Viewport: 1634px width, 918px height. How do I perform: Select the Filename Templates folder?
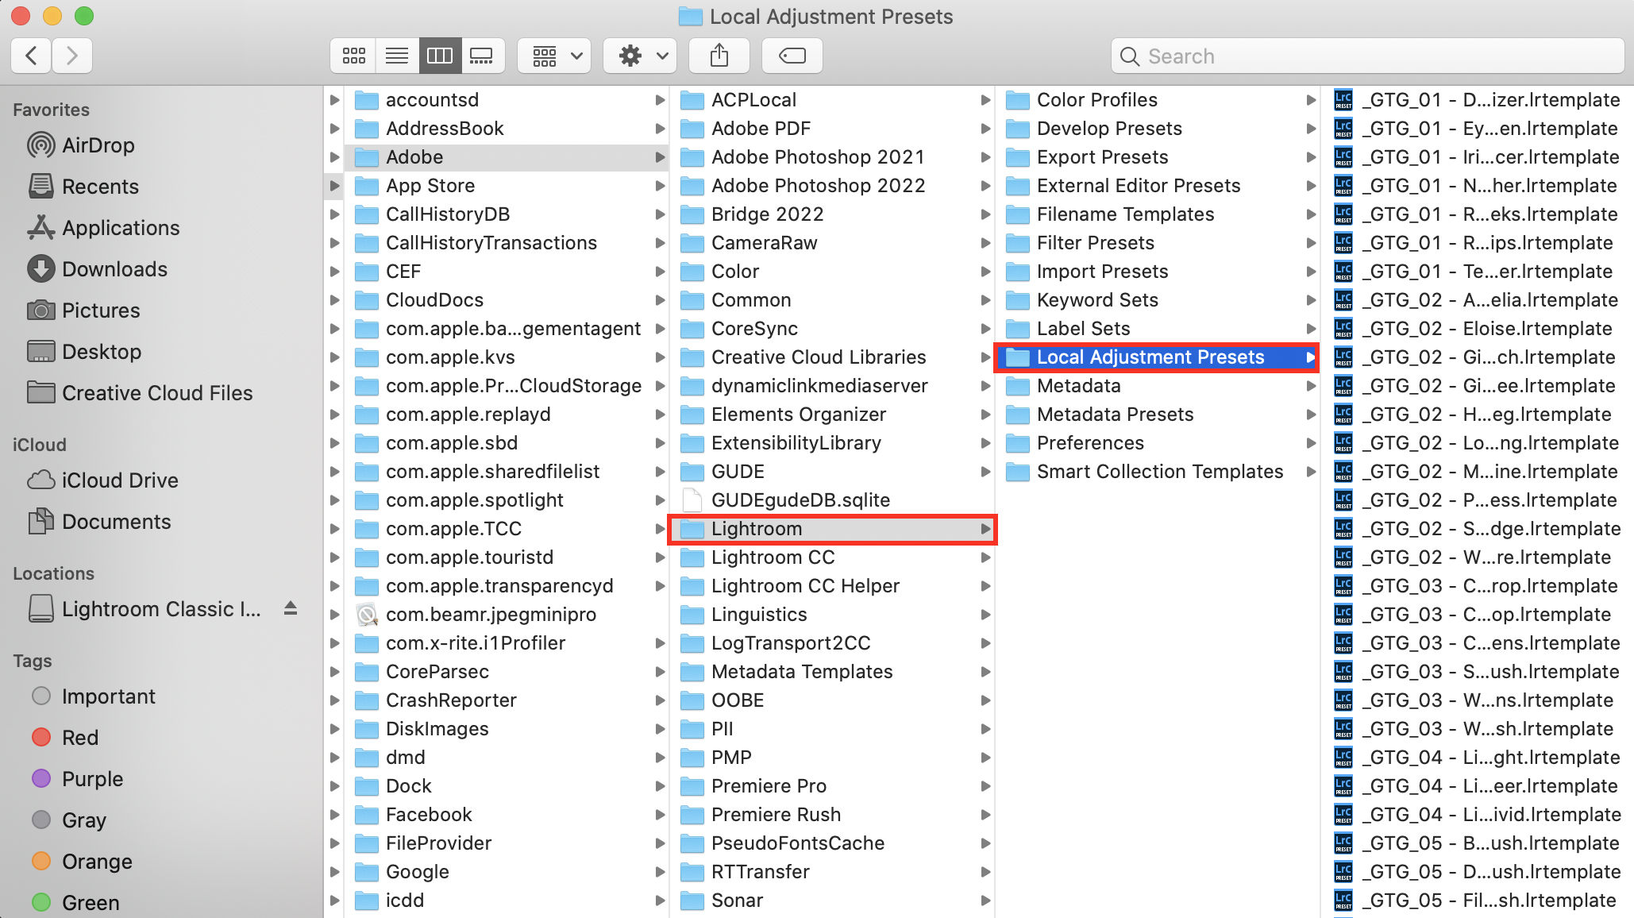pos(1157,214)
